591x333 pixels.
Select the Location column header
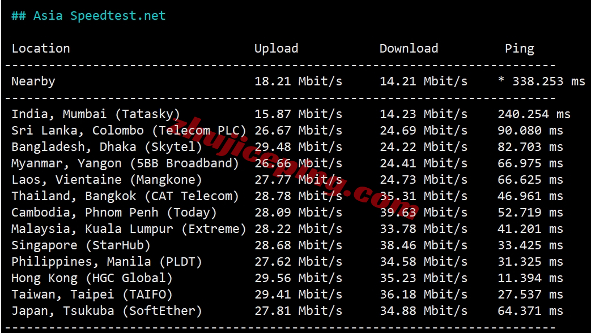(41, 49)
